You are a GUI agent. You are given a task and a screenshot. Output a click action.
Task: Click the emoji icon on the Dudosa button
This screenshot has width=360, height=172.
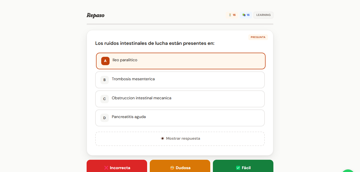172,168
